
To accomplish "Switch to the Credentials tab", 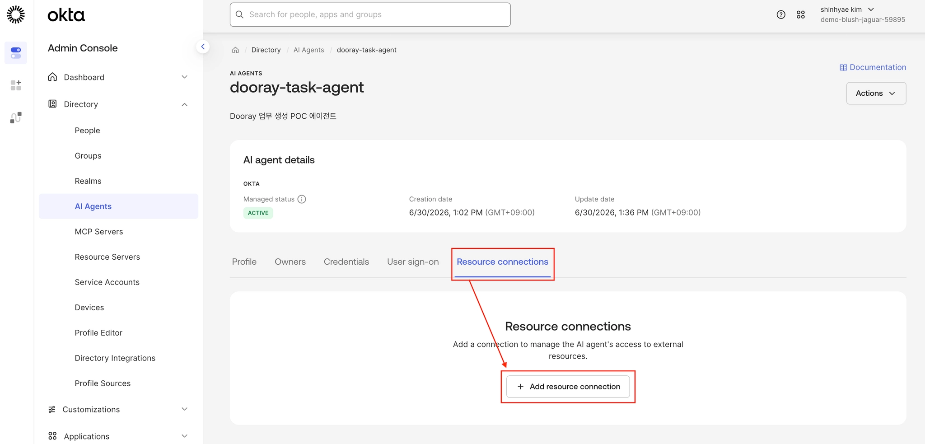I will click(346, 262).
